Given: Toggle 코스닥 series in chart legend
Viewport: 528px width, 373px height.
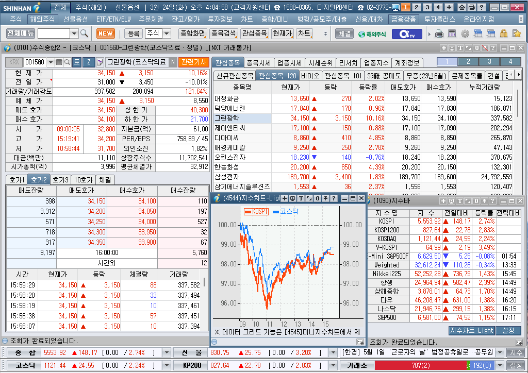Looking at the screenshot, I should (x=286, y=212).
